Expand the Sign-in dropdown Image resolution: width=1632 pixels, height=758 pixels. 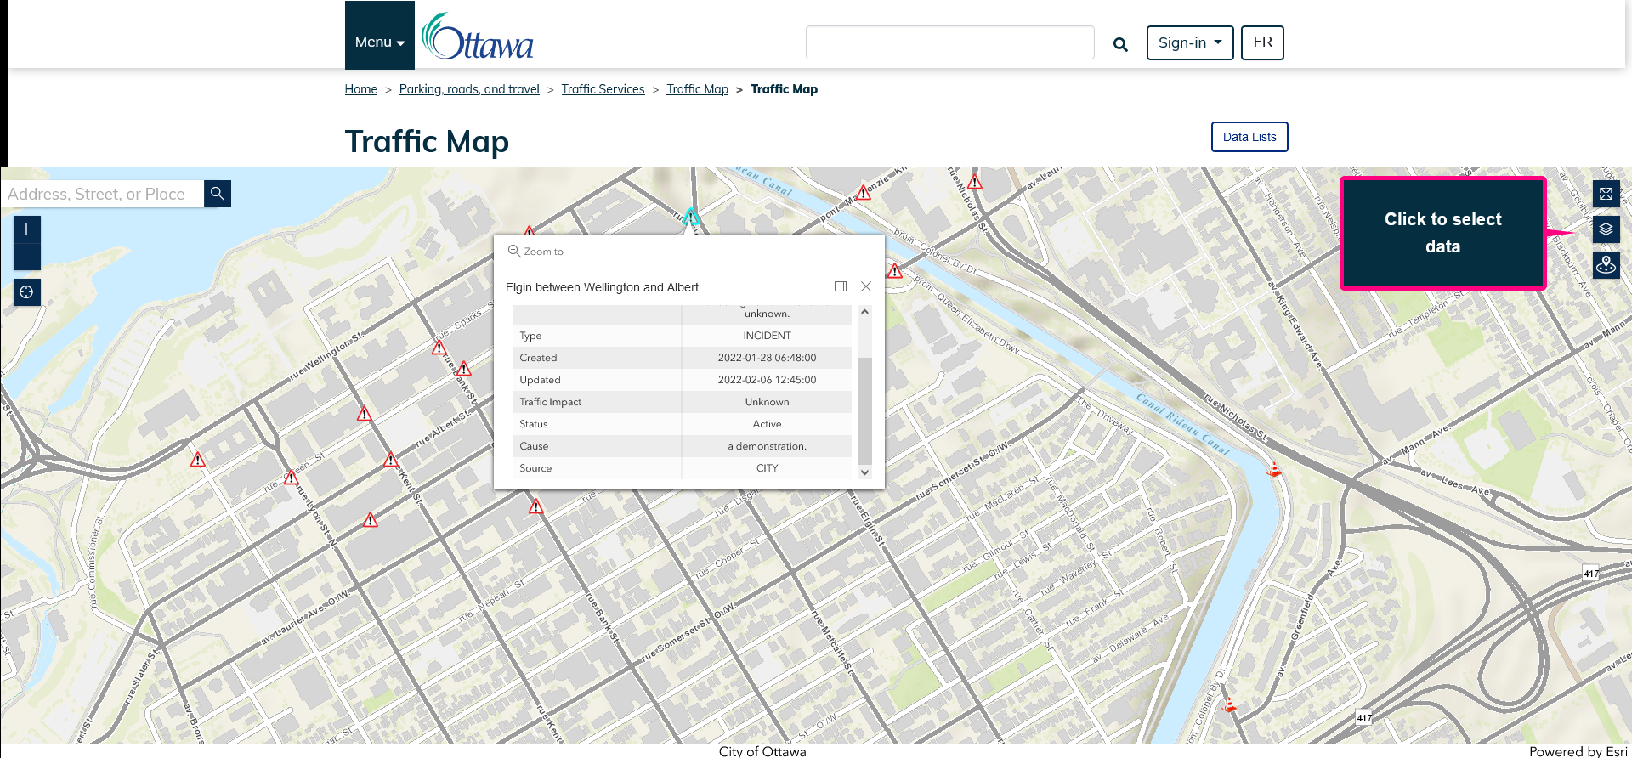[x=1190, y=42]
